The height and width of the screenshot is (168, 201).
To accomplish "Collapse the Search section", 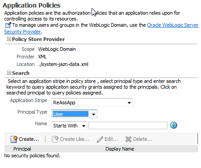I will 9,73.
